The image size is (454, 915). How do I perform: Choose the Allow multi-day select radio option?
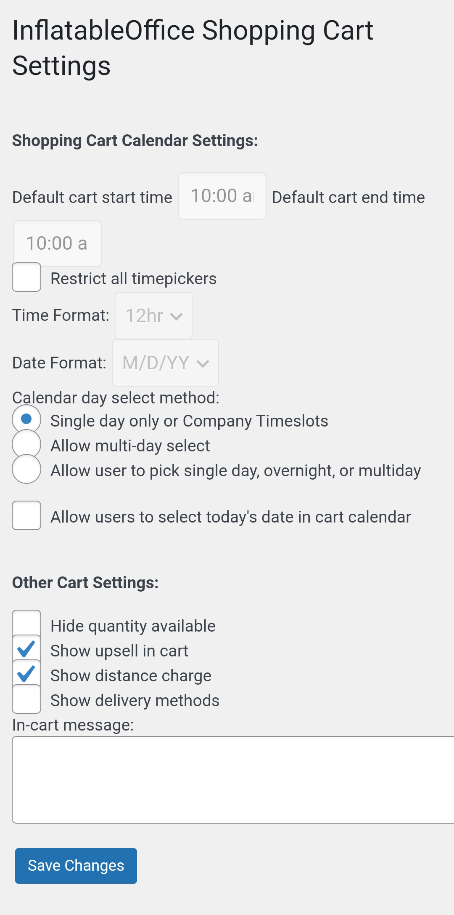point(26,444)
